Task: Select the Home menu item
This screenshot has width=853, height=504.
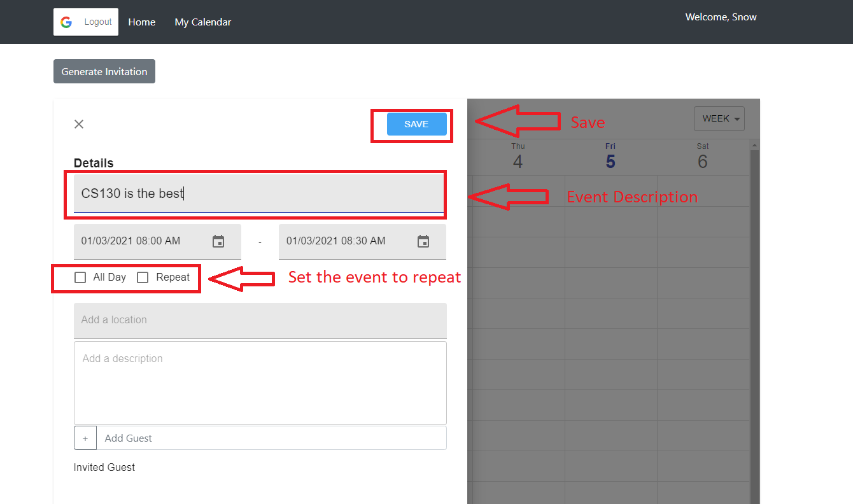Action: point(141,22)
